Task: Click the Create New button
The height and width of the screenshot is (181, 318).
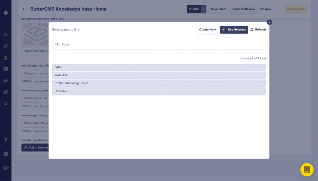Action: 207,30
